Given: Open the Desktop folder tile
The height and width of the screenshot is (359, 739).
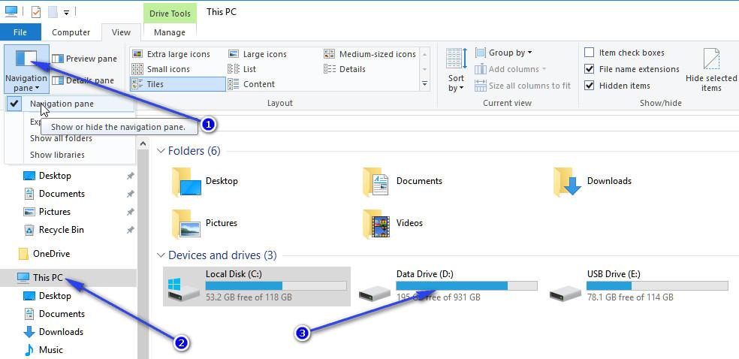Looking at the screenshot, I should pos(206,182).
